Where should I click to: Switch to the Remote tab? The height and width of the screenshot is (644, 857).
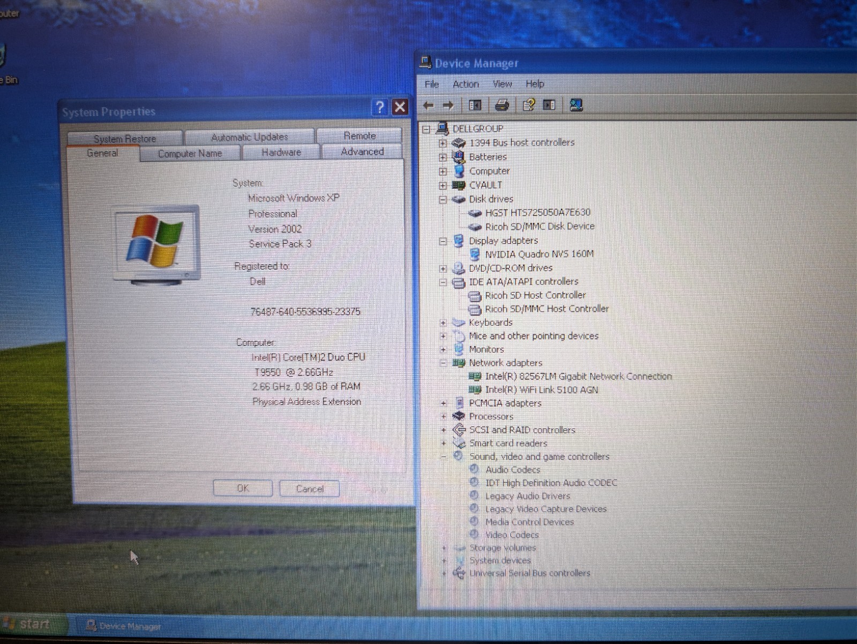(x=359, y=136)
